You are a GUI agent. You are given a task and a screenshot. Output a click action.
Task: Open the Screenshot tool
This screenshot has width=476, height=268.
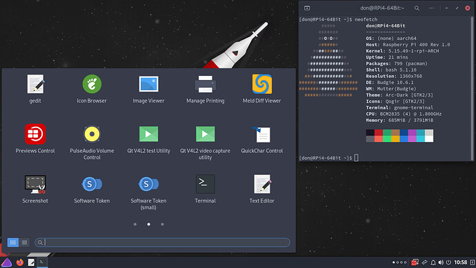(35, 189)
